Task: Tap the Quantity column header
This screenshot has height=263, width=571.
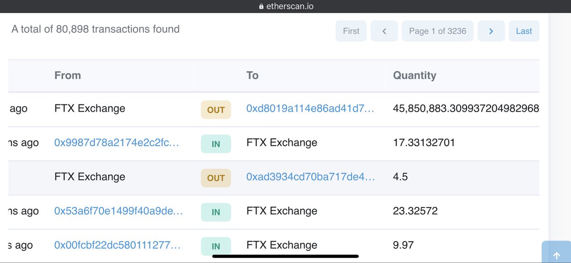Action: 414,75
